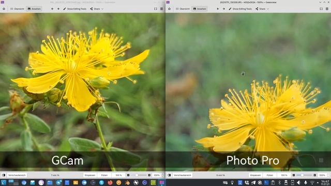The width and height of the screenshot is (331, 186).
Task: Open virtual desktop pager in taskbar
Action: click(x=13, y=182)
